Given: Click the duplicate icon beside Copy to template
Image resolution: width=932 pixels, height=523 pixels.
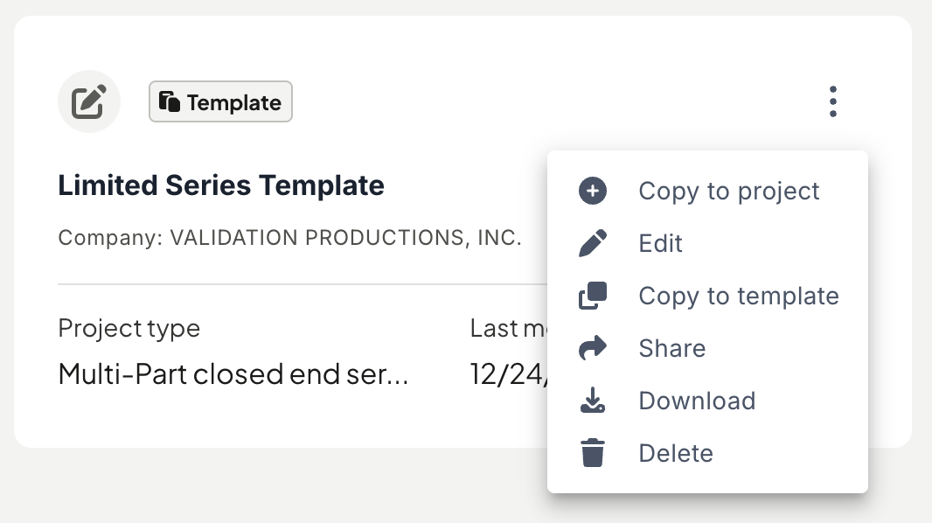Looking at the screenshot, I should click(x=593, y=296).
